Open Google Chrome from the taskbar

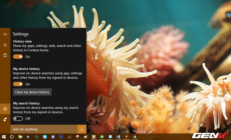coord(135,137)
